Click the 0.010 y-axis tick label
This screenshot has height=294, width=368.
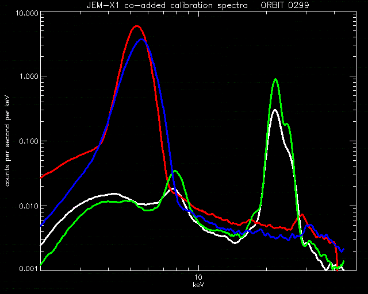point(29,206)
